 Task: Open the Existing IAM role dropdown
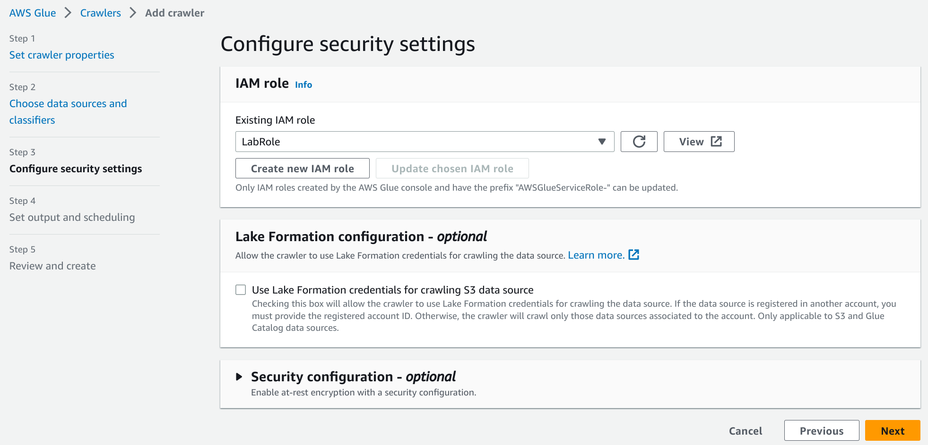[x=425, y=142]
